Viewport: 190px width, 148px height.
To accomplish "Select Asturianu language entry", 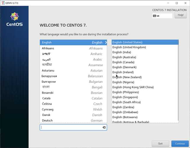I will pos(73,70).
